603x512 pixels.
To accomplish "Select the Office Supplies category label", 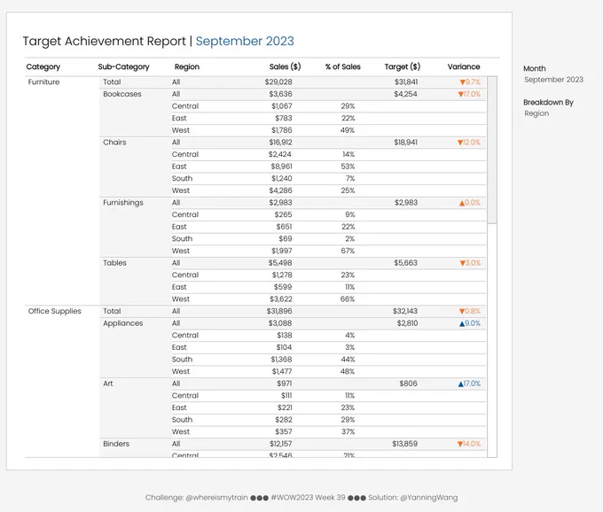I will [x=55, y=311].
